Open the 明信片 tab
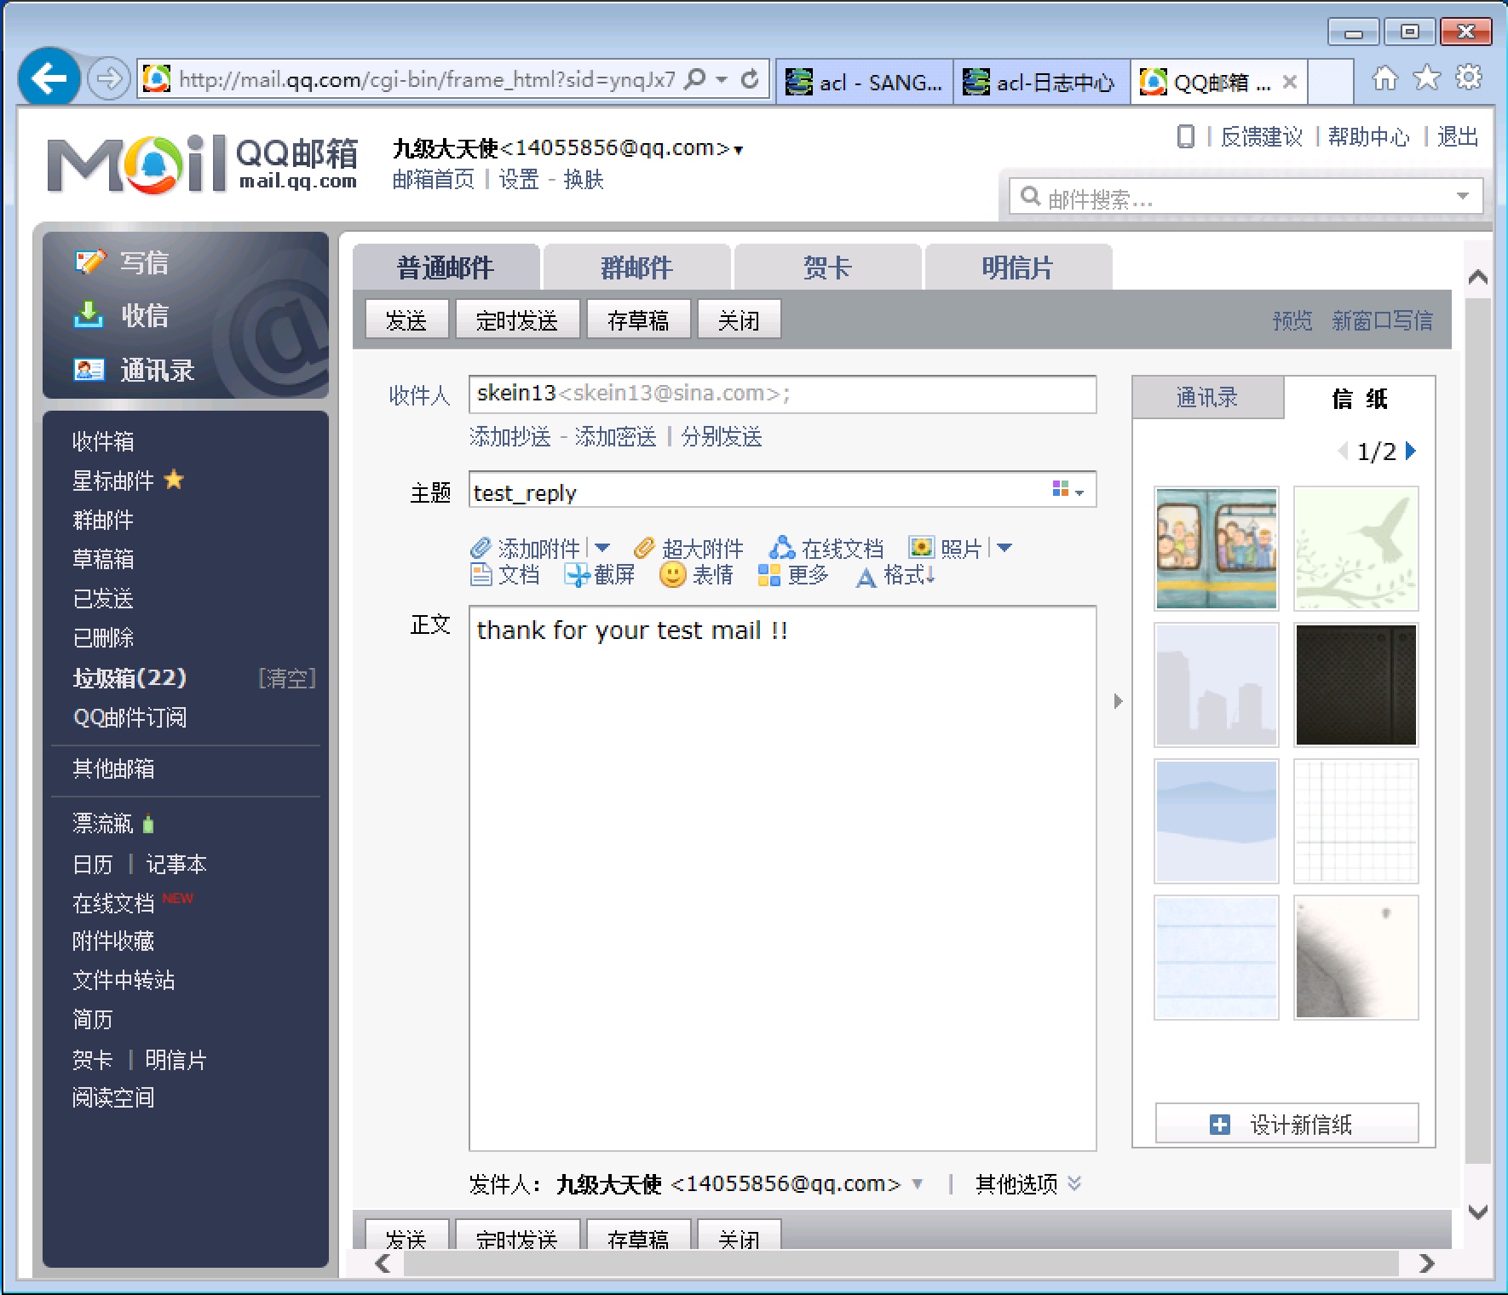This screenshot has height=1295, width=1508. pos(1018,268)
